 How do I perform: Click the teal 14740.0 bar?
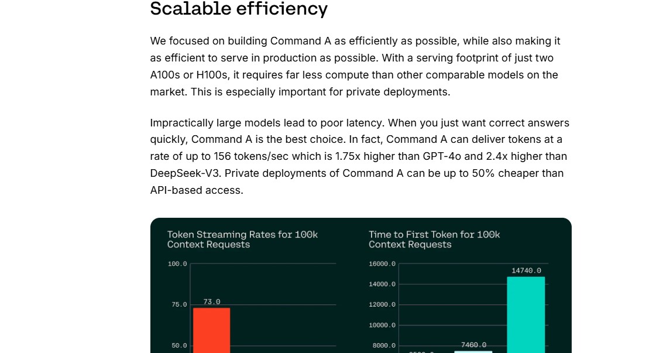tap(526, 314)
